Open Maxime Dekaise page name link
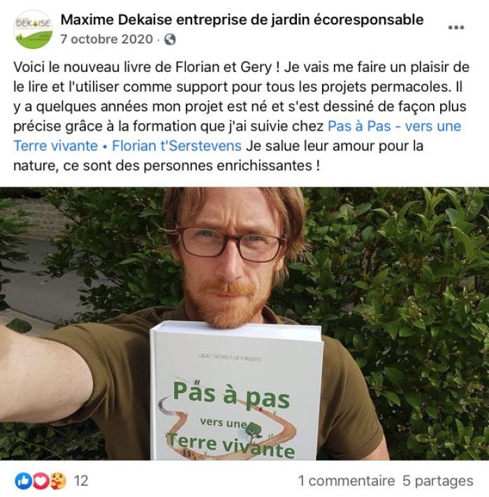Screen dimensions: 489x497 (x=242, y=20)
